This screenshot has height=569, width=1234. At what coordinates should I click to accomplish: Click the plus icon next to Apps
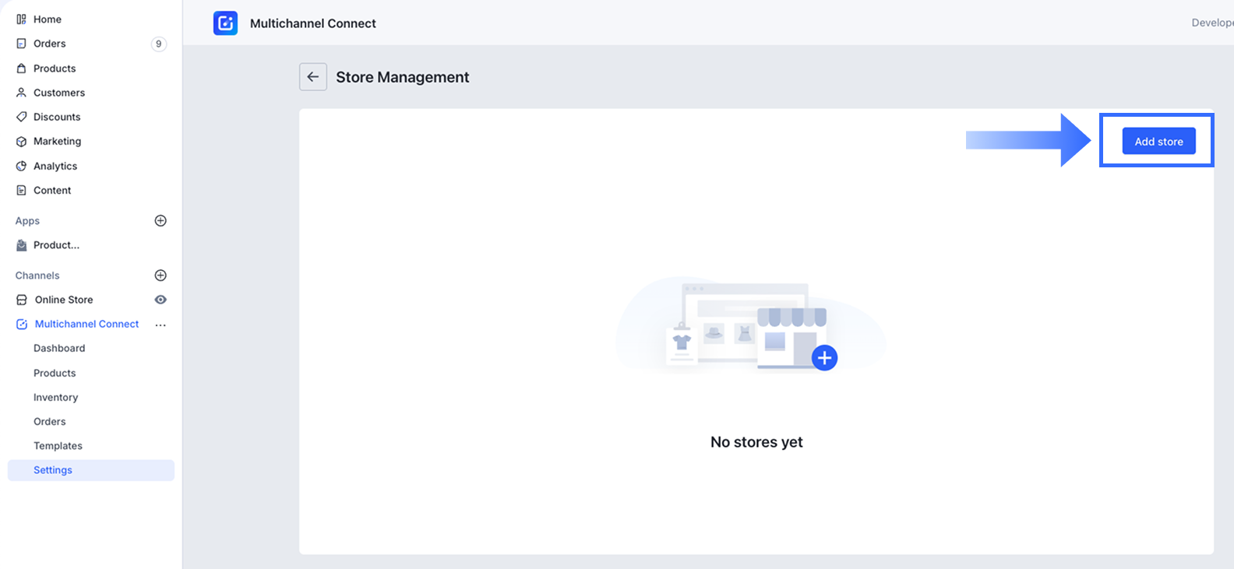point(160,221)
